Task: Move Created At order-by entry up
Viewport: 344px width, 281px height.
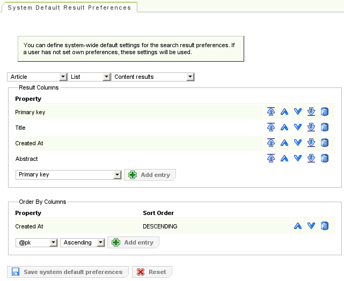Action: click(298, 226)
